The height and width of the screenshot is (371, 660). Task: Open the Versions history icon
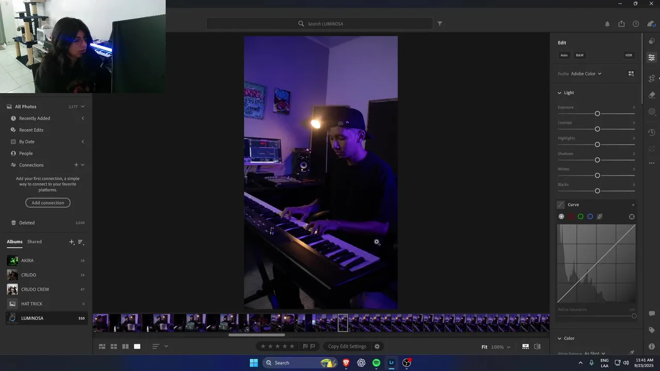pos(652,133)
